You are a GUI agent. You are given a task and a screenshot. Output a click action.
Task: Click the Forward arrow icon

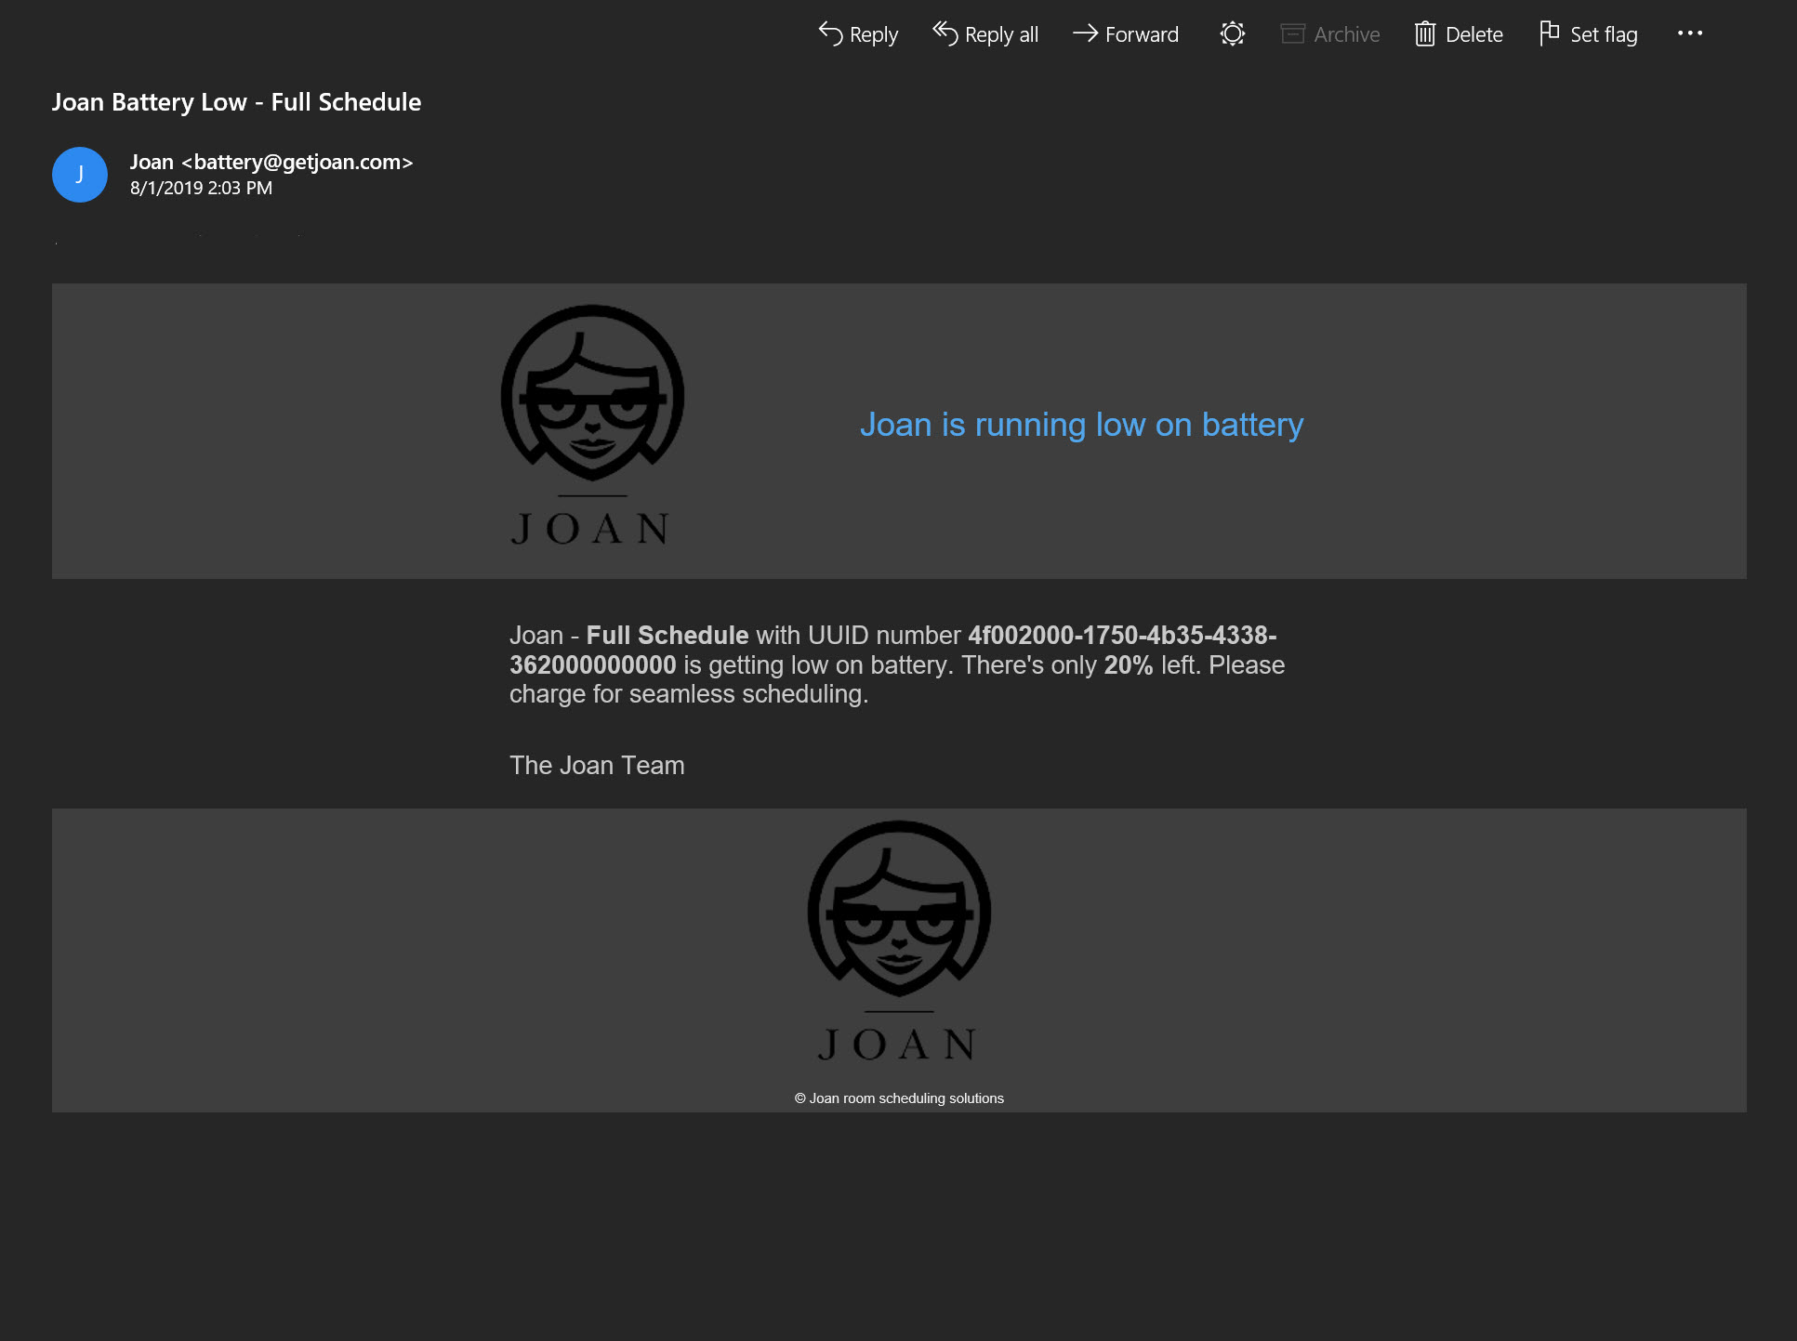pyautogui.click(x=1085, y=33)
